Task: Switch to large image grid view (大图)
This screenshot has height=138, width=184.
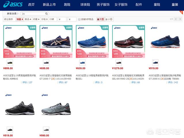Action: (101, 19)
